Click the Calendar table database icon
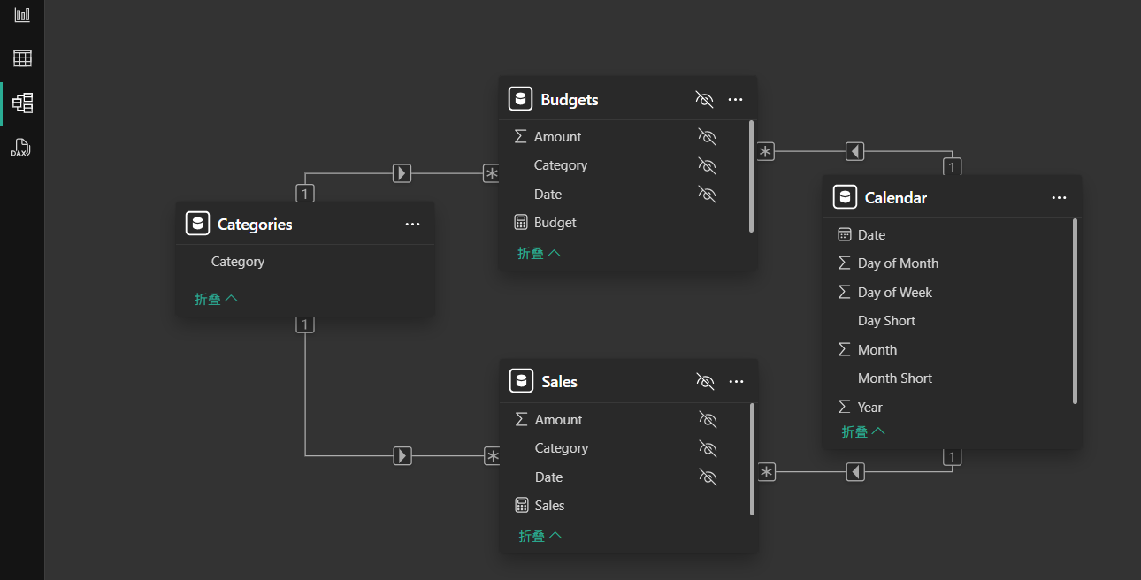Viewport: 1141px width, 580px height. [845, 197]
